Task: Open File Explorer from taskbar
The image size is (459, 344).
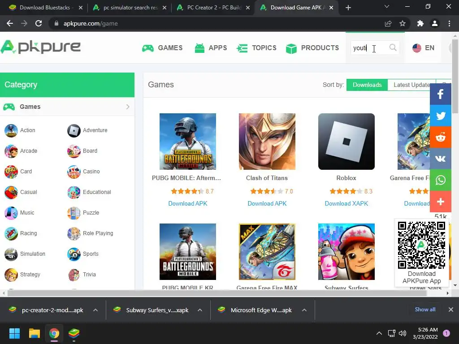Action: 34,333
